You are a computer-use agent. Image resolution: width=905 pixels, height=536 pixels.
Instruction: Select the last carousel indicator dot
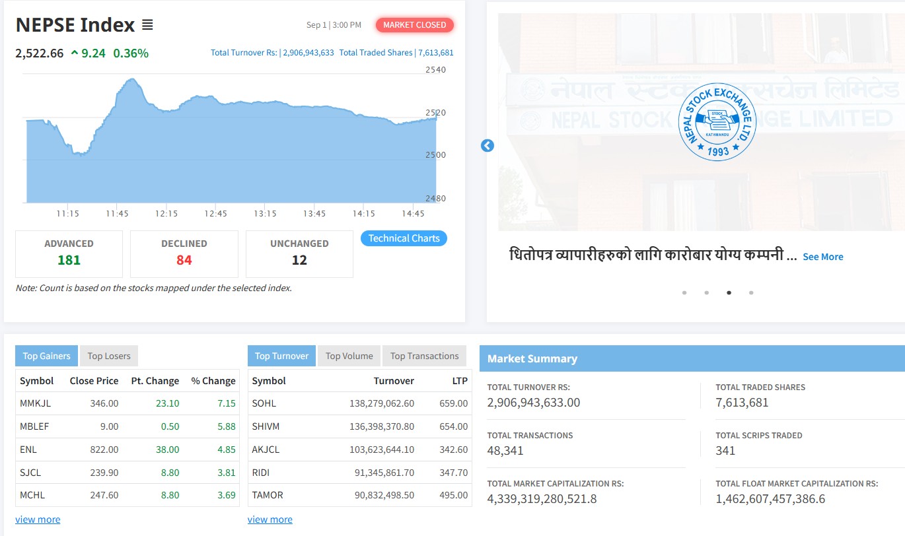pos(751,292)
